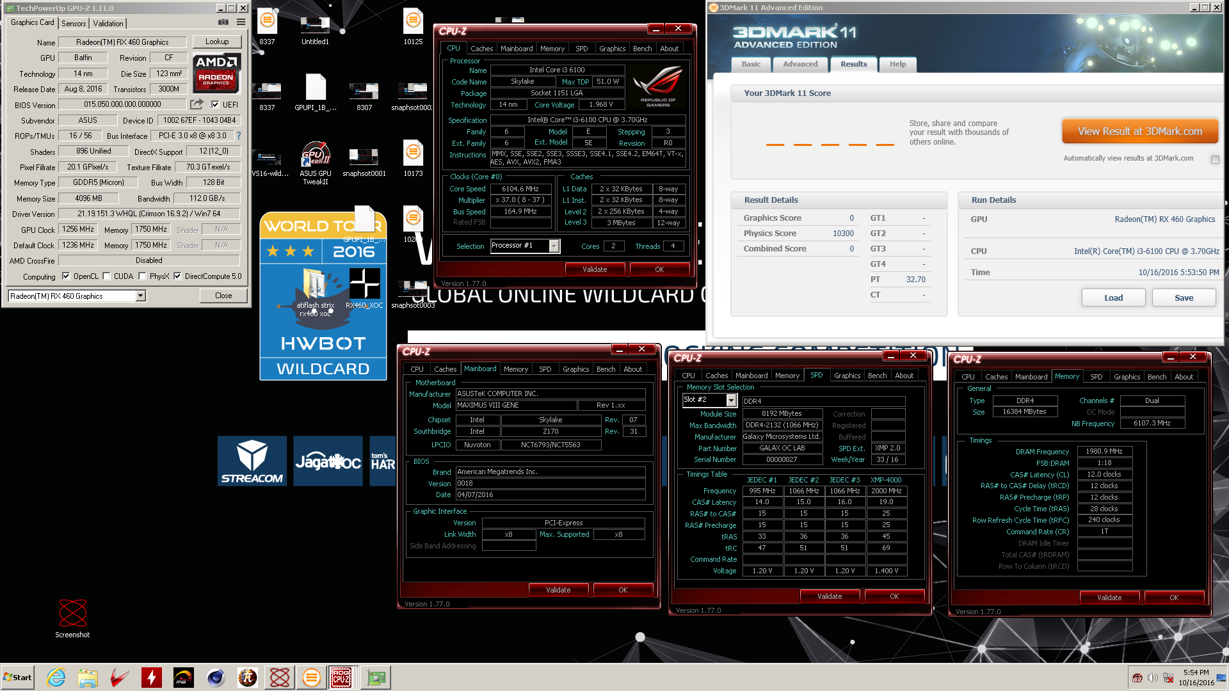
Task: Click the Start button
Action: pos(17,678)
